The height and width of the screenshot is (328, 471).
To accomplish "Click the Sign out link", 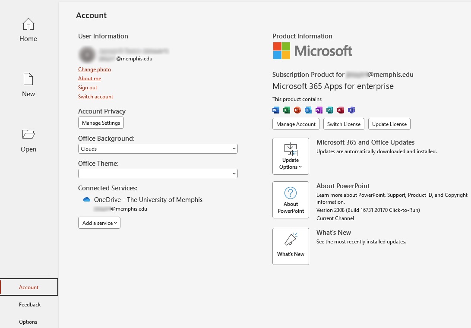I will coord(87,87).
